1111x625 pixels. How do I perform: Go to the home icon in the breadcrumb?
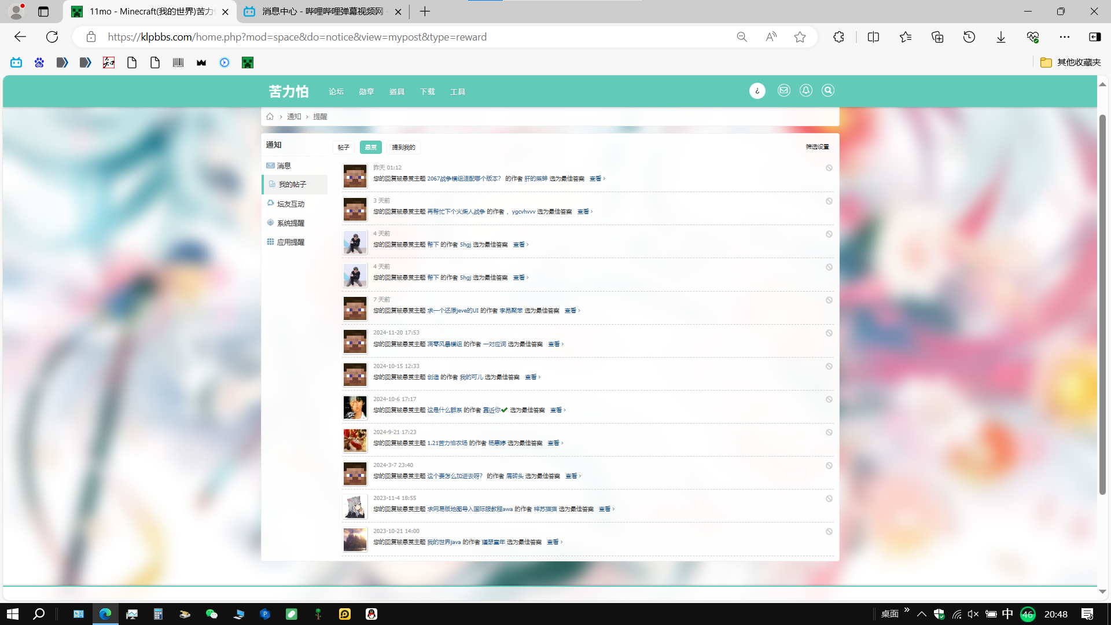tap(270, 116)
